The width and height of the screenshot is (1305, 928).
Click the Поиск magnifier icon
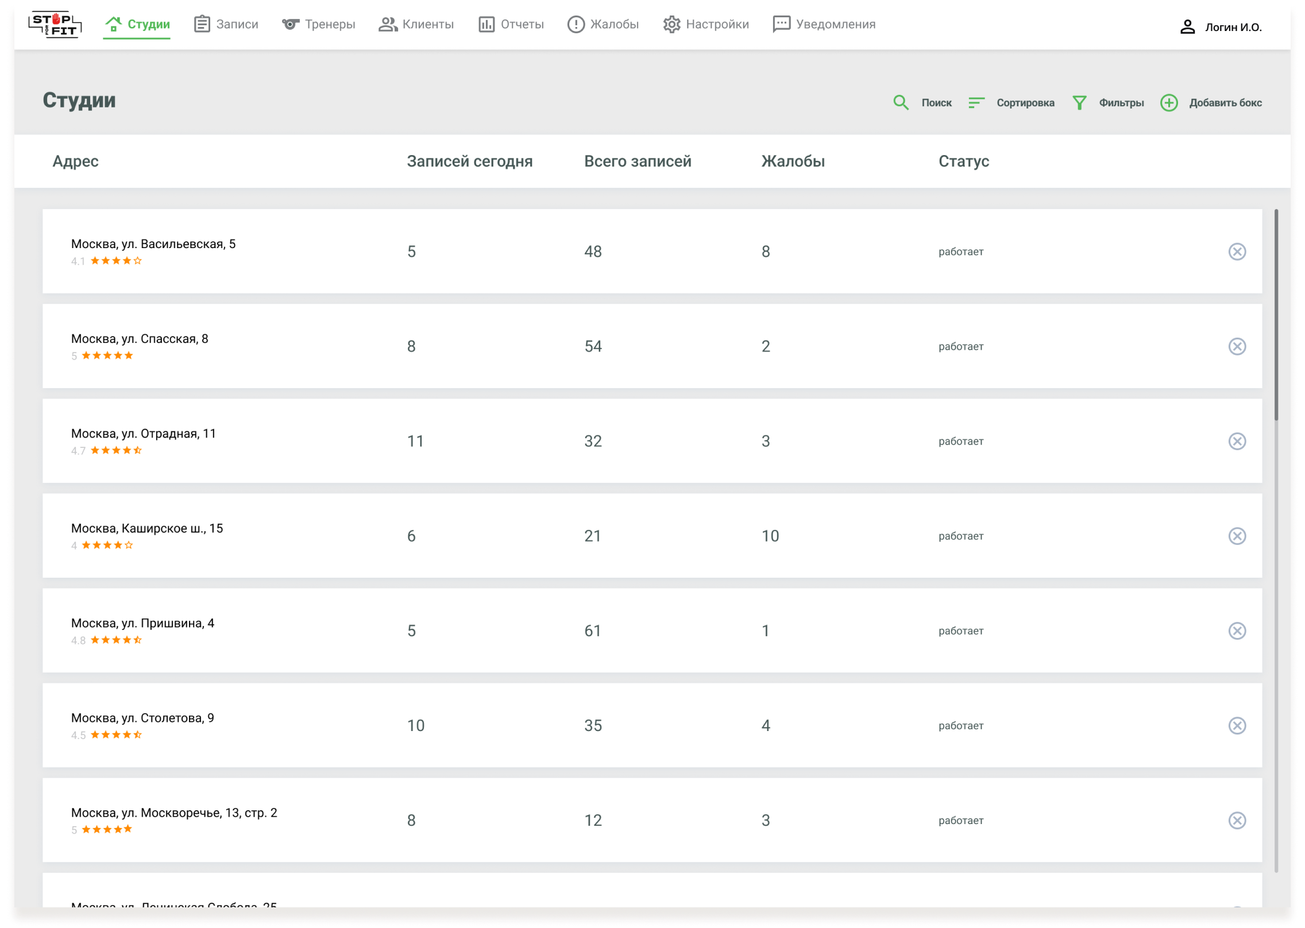pyautogui.click(x=901, y=103)
